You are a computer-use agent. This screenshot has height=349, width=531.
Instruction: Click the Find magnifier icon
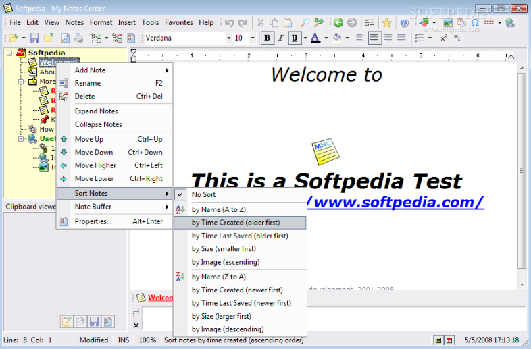pyautogui.click(x=305, y=23)
